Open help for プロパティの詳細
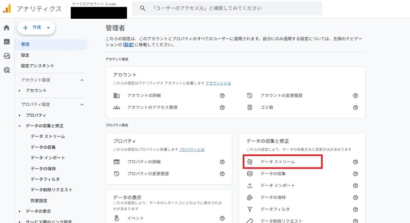This screenshot has width=410, height=223. tap(222, 162)
